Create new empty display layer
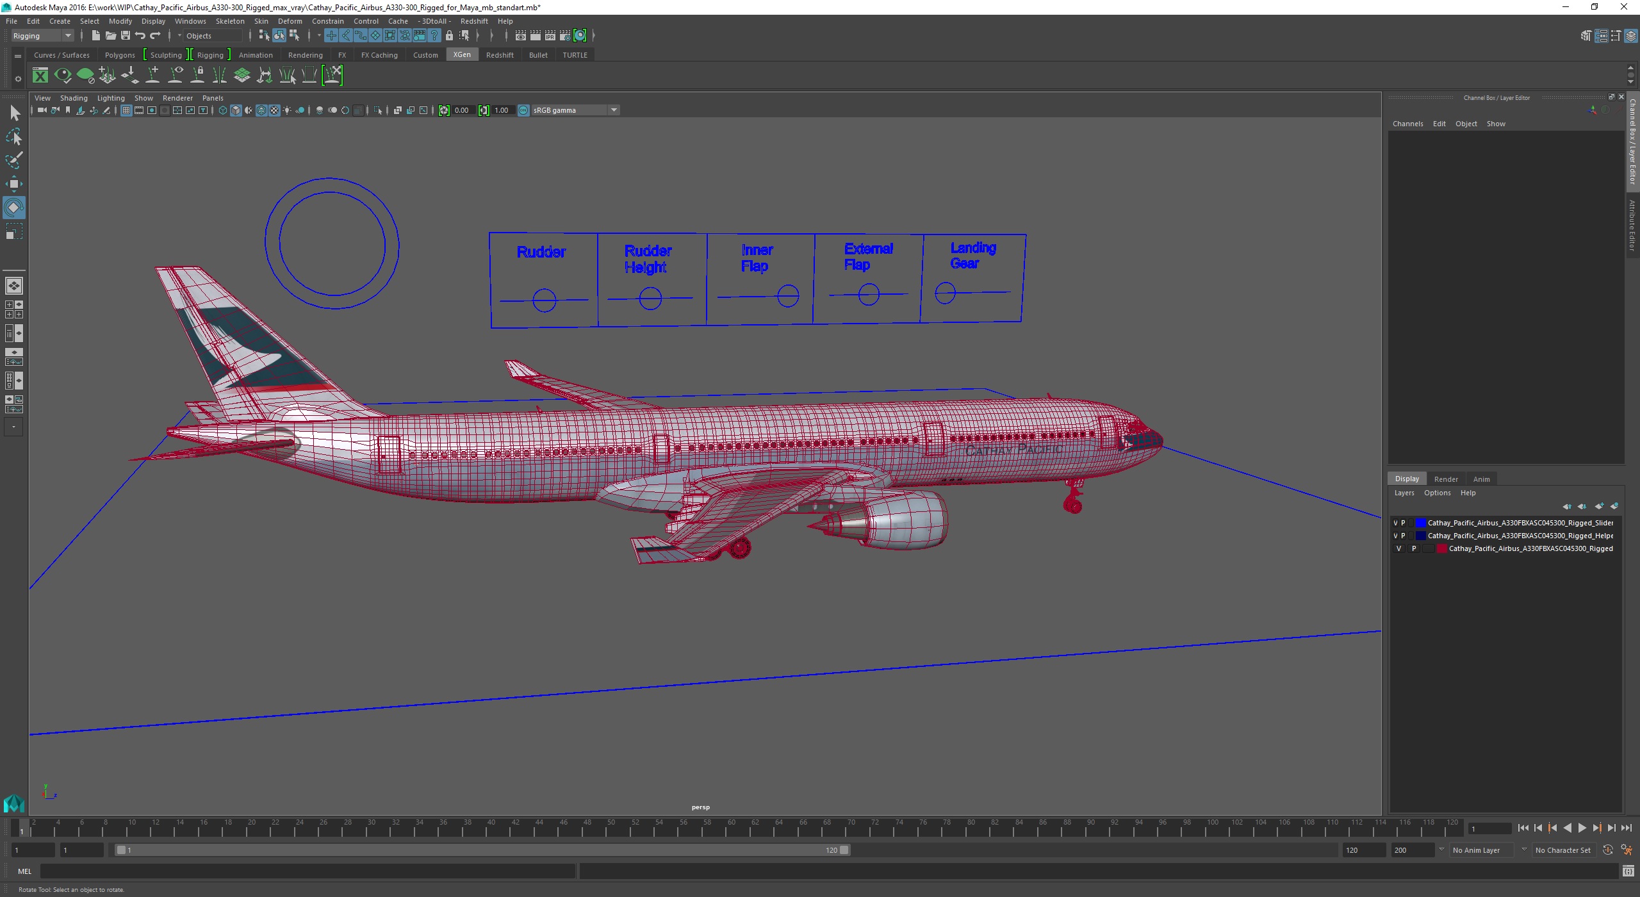The height and width of the screenshot is (897, 1640). click(1599, 506)
